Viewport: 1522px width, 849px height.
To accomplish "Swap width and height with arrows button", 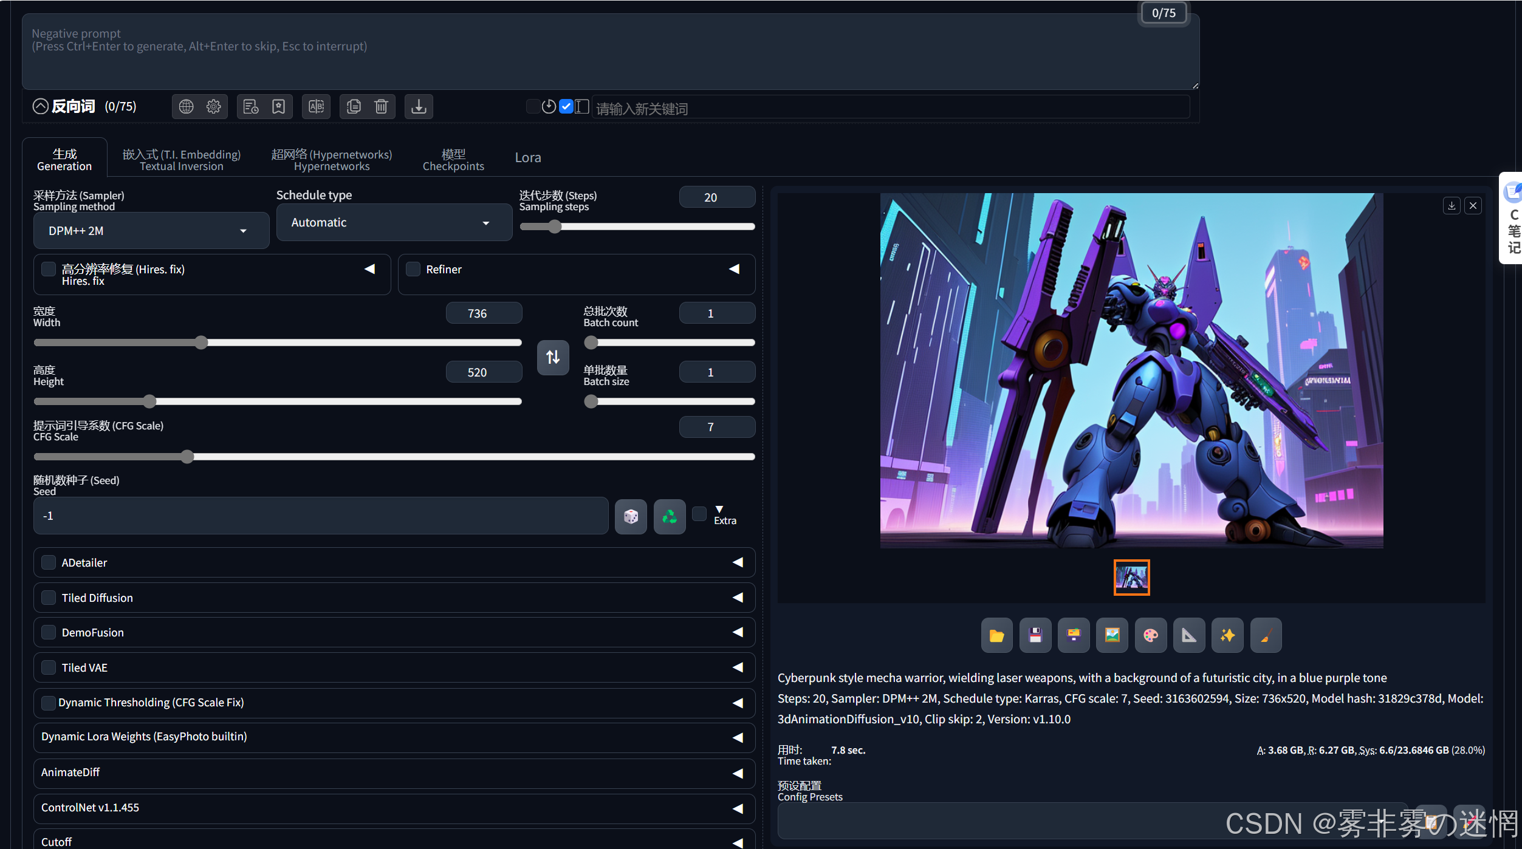I will (x=553, y=357).
